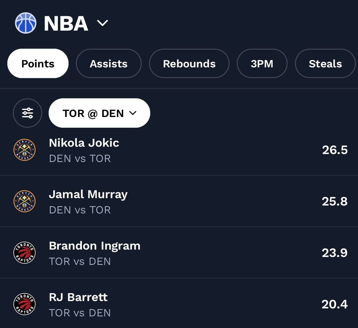The height and width of the screenshot is (328, 358).
Task: Select Jamal Murray's 25.8 points line
Action: pos(334,202)
